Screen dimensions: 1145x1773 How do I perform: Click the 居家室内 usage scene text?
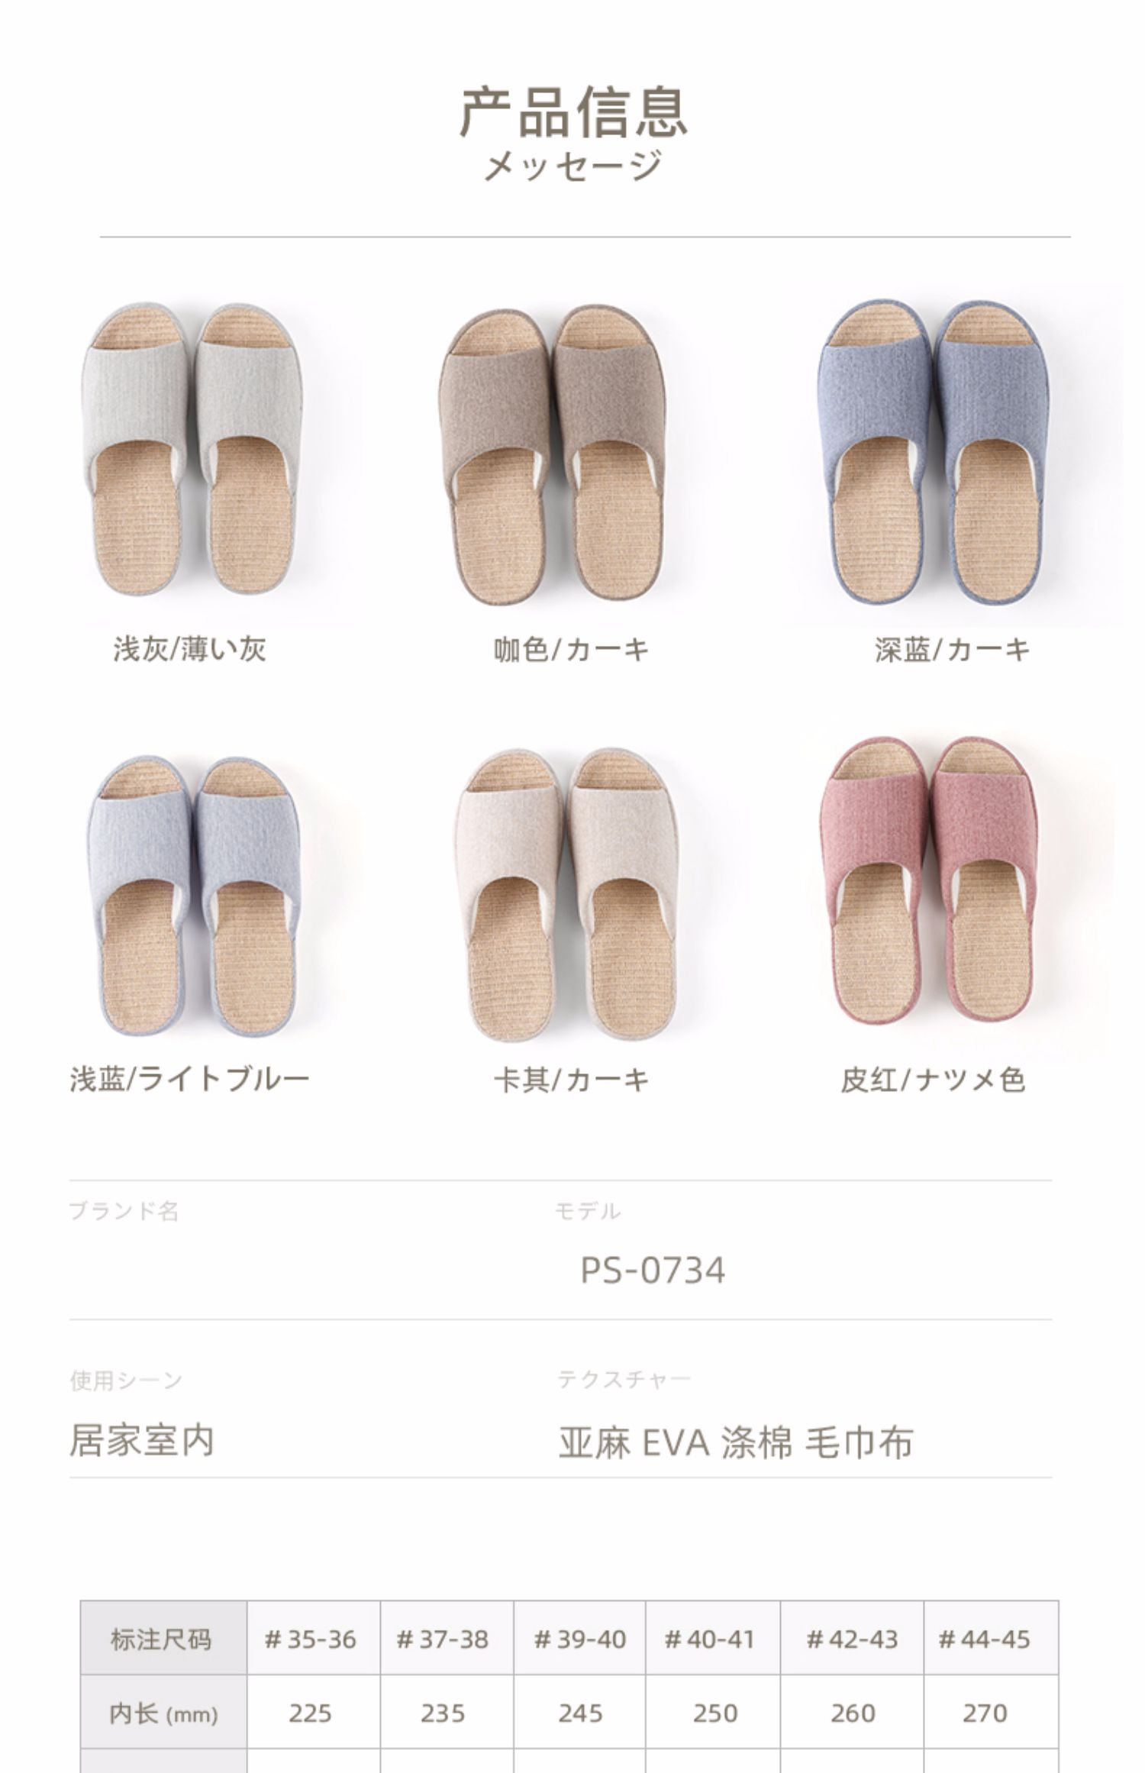(142, 1441)
